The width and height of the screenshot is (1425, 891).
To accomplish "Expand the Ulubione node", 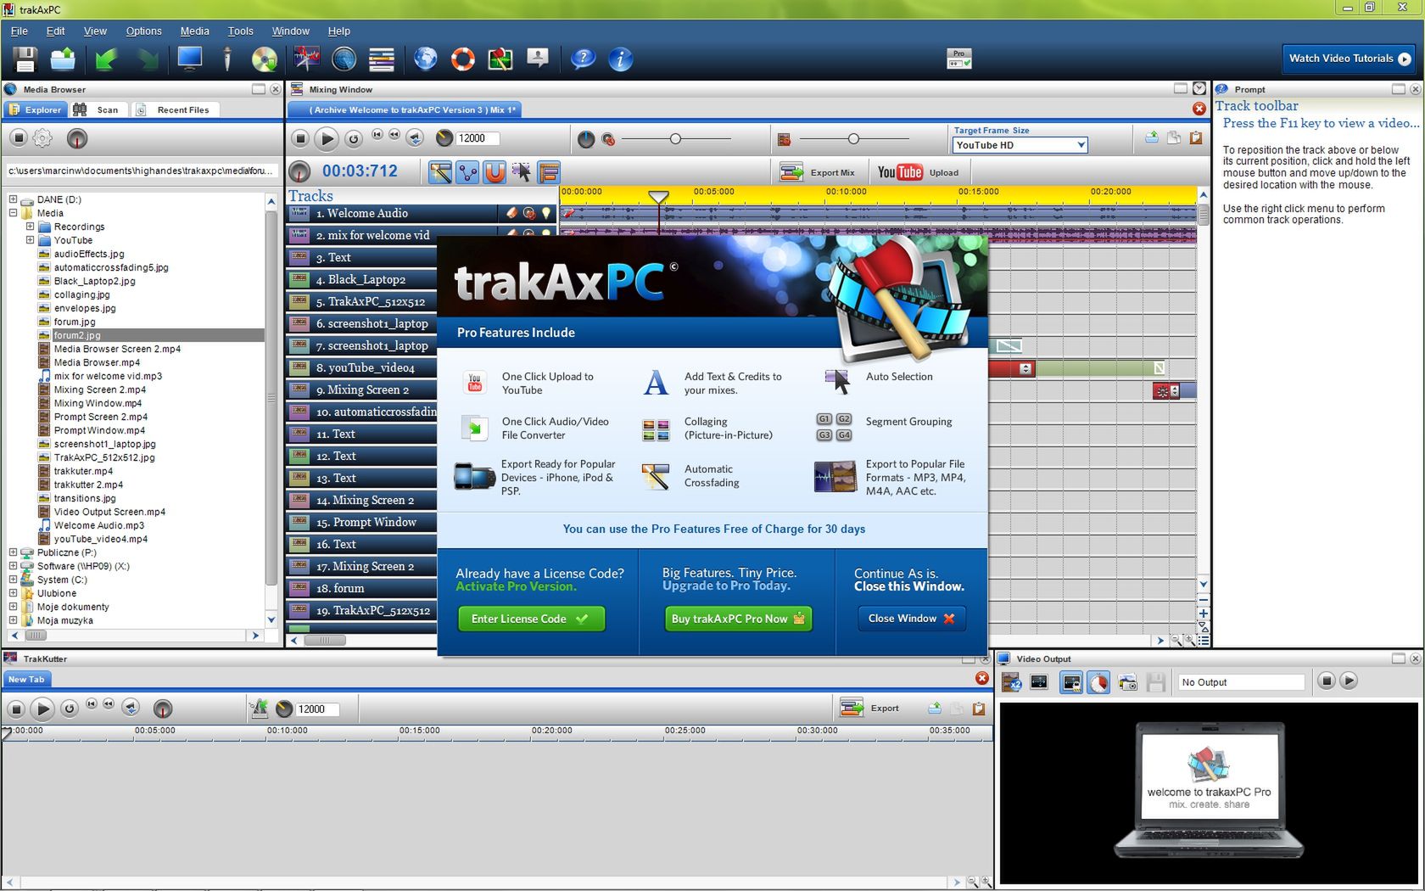I will click(x=13, y=593).
